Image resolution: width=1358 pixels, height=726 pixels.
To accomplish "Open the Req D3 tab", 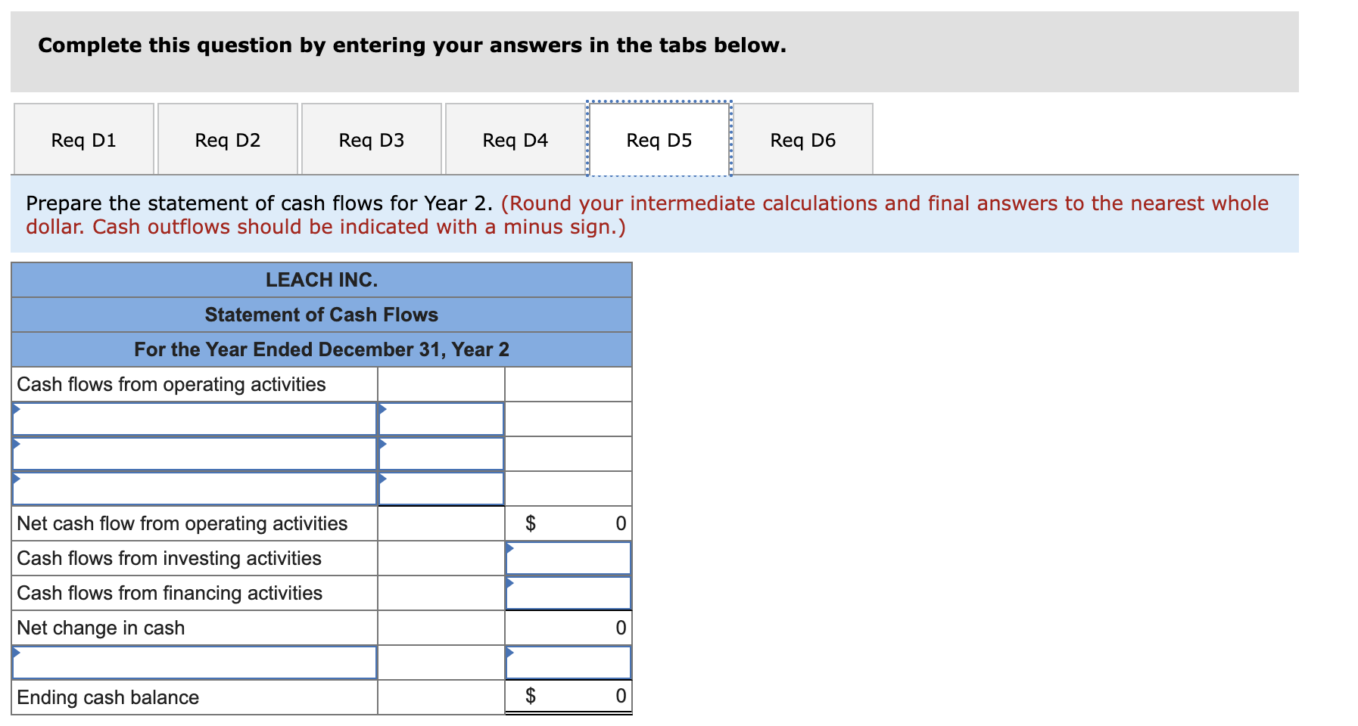I will (371, 139).
